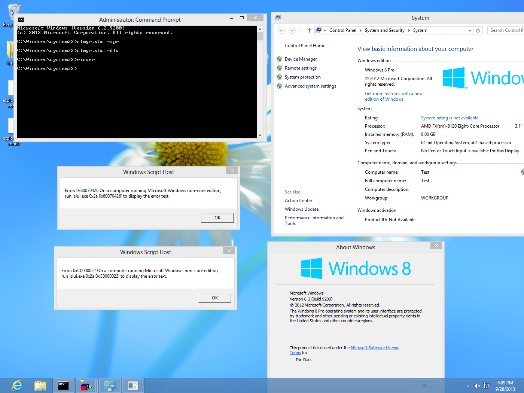Screen dimensions: 524x393
Task: Click Command Prompt scrollbar up arrow
Action: [260, 29]
